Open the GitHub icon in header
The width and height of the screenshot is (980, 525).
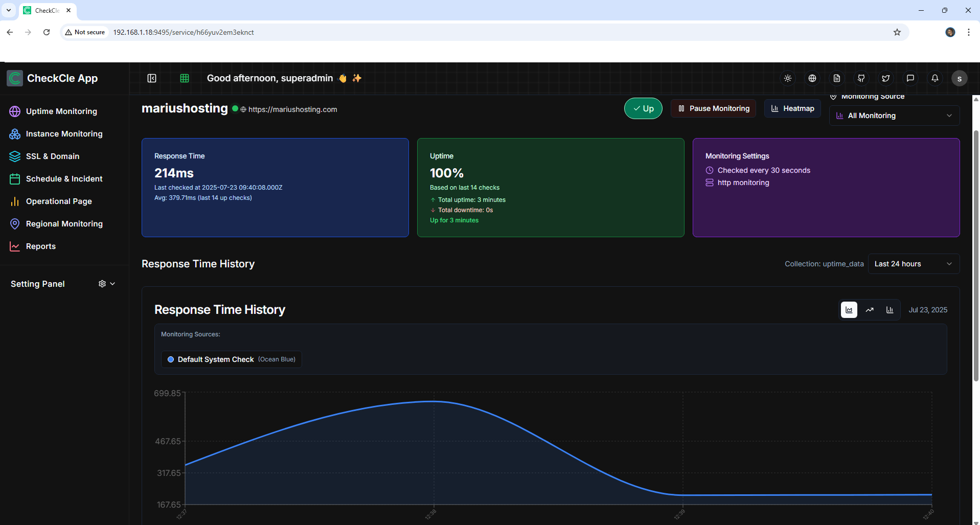[x=861, y=78]
